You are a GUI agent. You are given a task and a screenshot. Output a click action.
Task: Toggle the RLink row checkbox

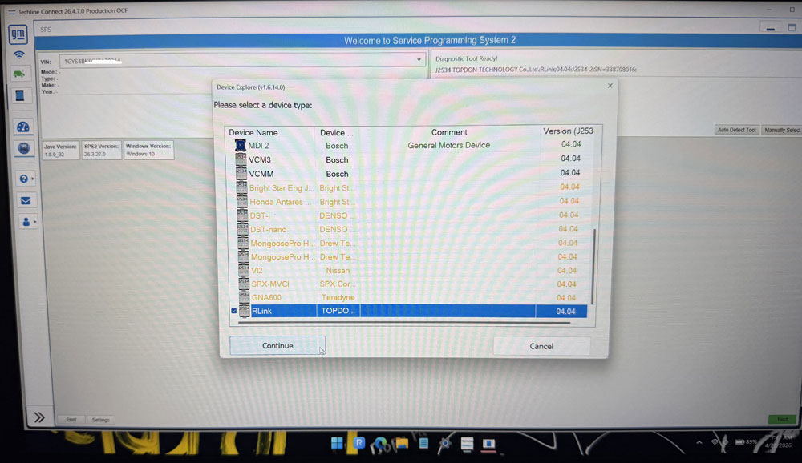(x=233, y=311)
